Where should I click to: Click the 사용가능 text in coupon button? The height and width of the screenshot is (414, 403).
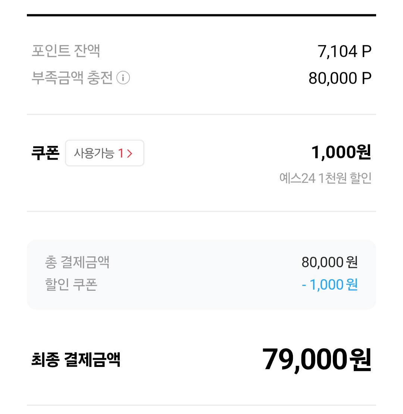coord(94,153)
